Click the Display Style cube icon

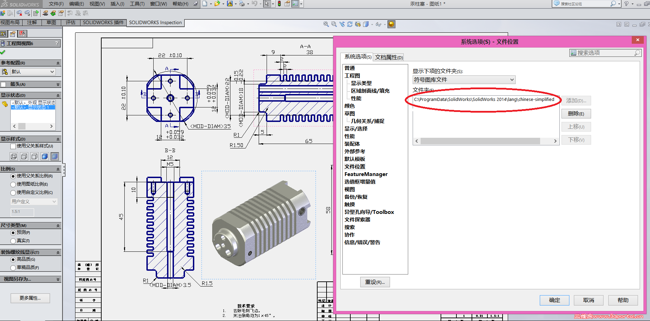click(x=366, y=24)
